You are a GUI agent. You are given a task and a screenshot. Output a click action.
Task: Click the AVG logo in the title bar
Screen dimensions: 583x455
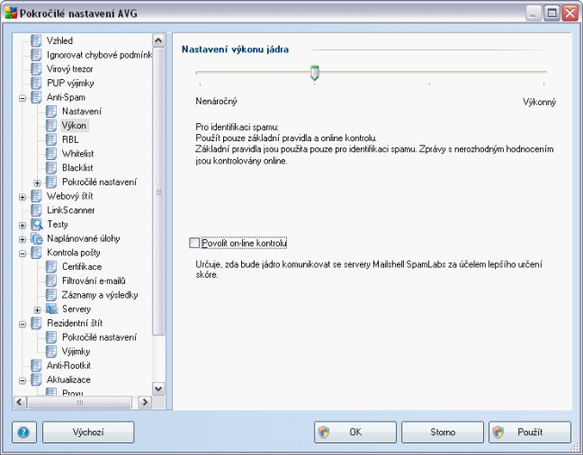(x=11, y=13)
